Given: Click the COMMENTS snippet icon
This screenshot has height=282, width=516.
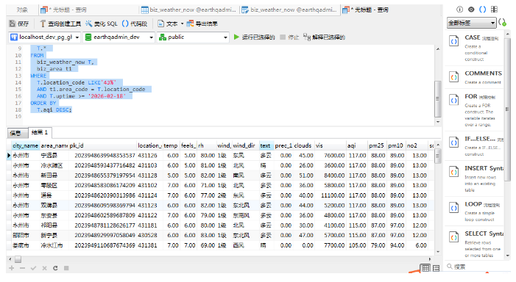Looking at the screenshot, I should point(454,77).
